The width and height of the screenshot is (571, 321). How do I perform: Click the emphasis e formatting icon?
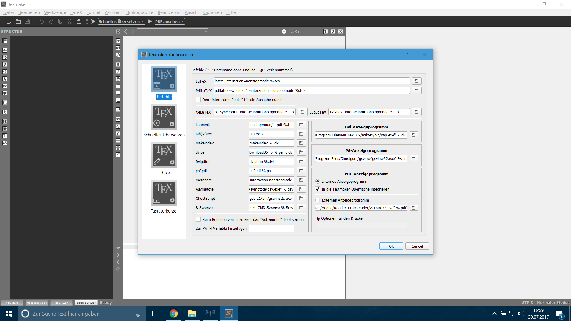point(118,79)
